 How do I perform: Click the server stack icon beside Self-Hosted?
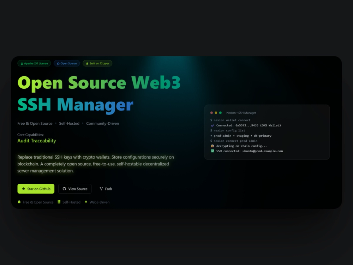(59, 202)
